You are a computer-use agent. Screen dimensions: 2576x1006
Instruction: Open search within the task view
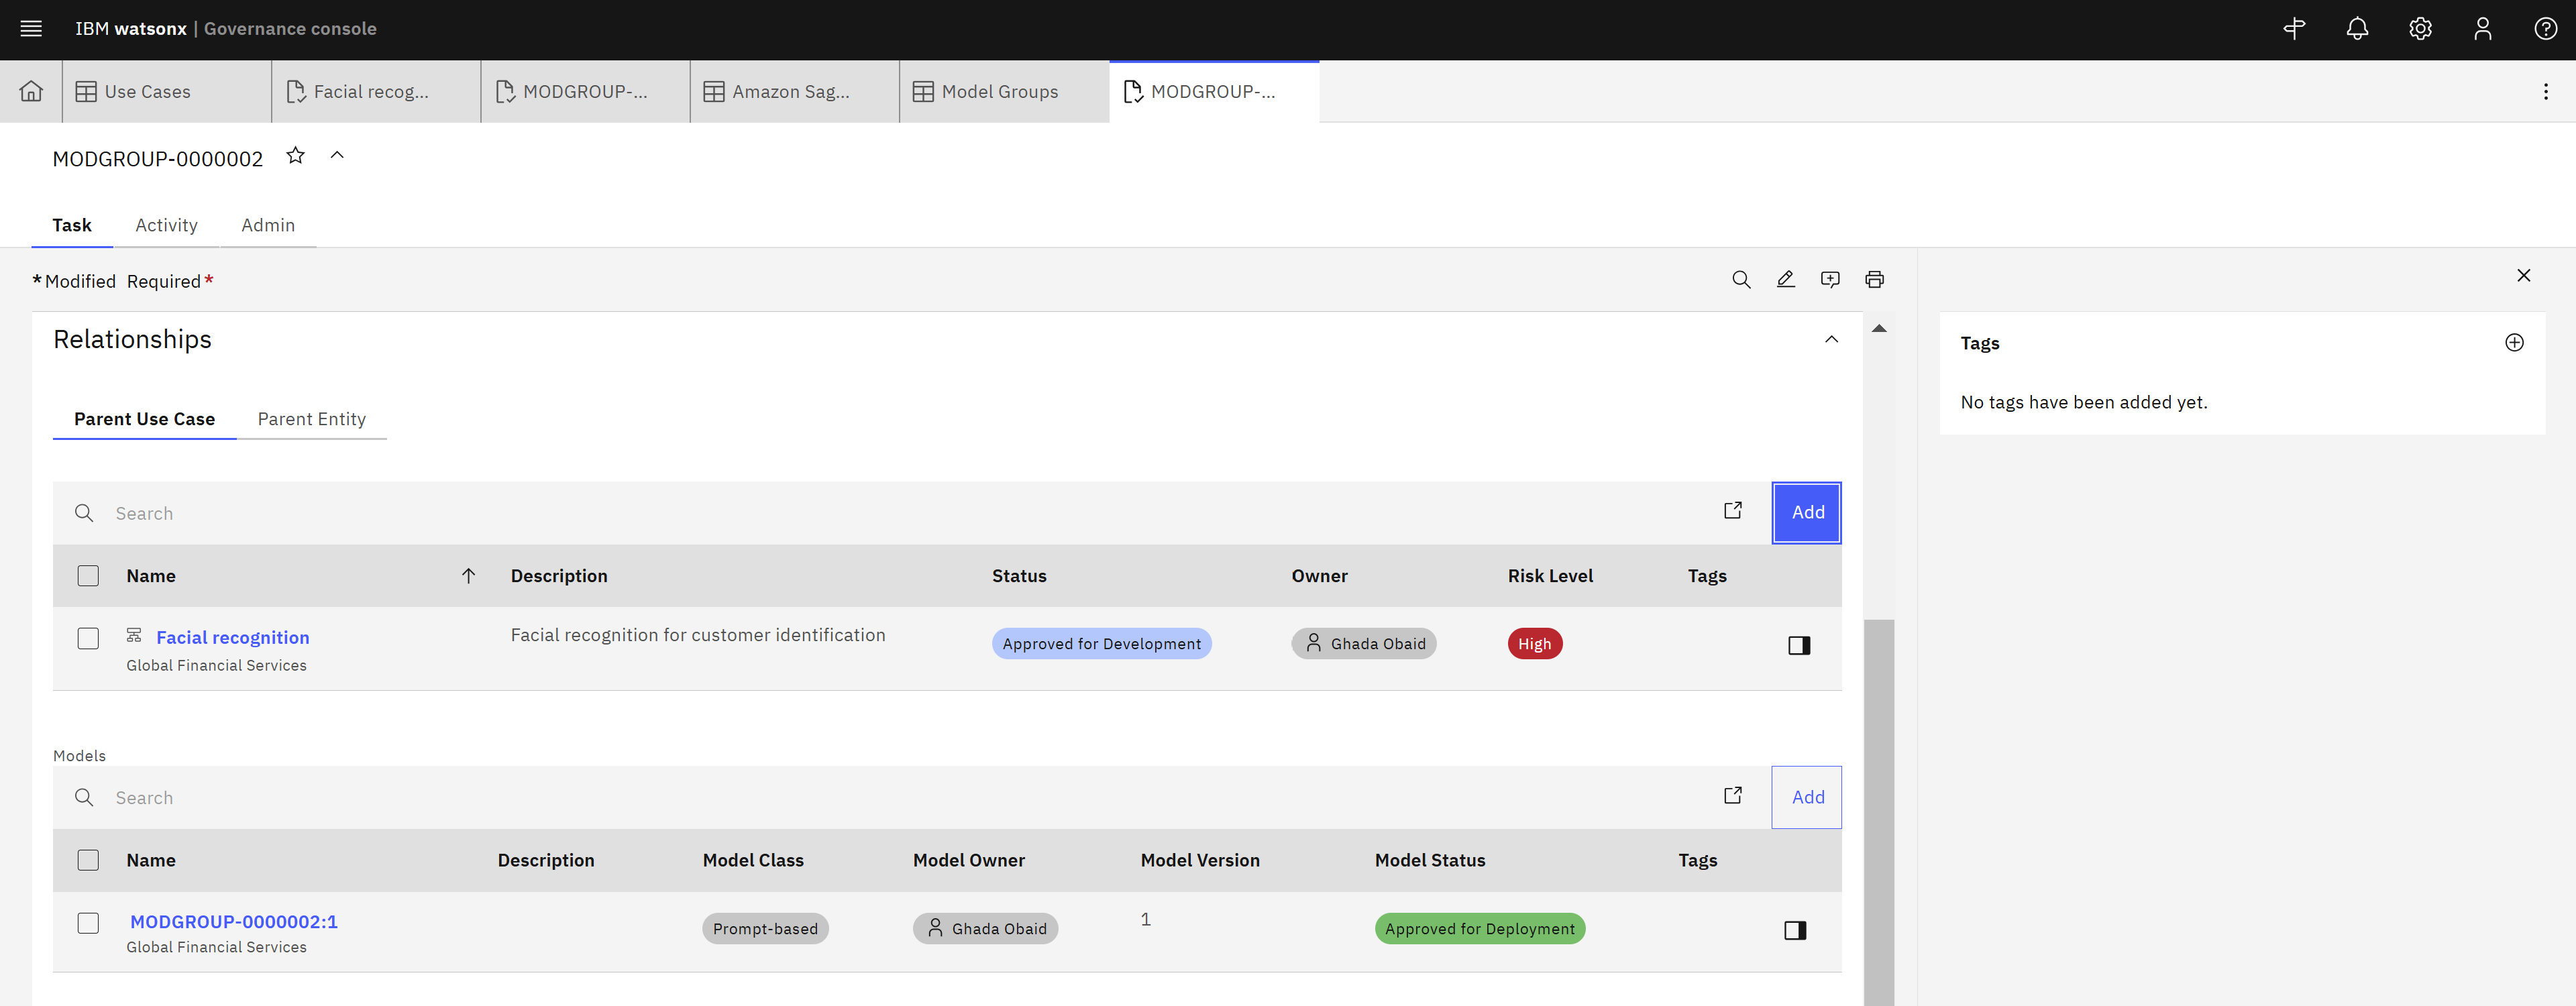1741,280
